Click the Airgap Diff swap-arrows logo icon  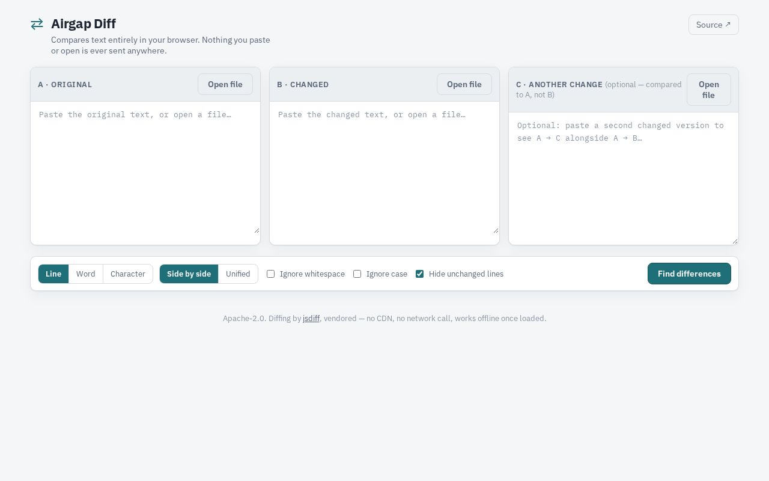pos(37,24)
